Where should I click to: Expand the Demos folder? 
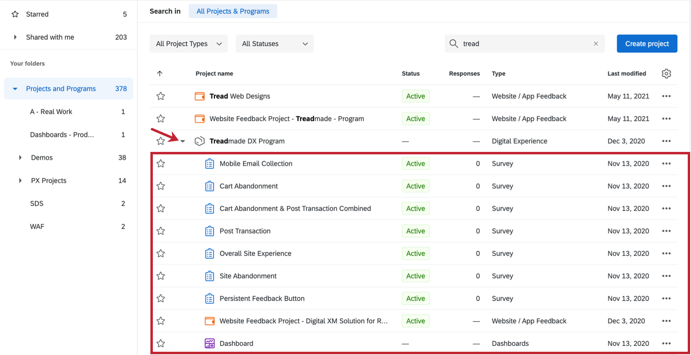click(x=20, y=158)
